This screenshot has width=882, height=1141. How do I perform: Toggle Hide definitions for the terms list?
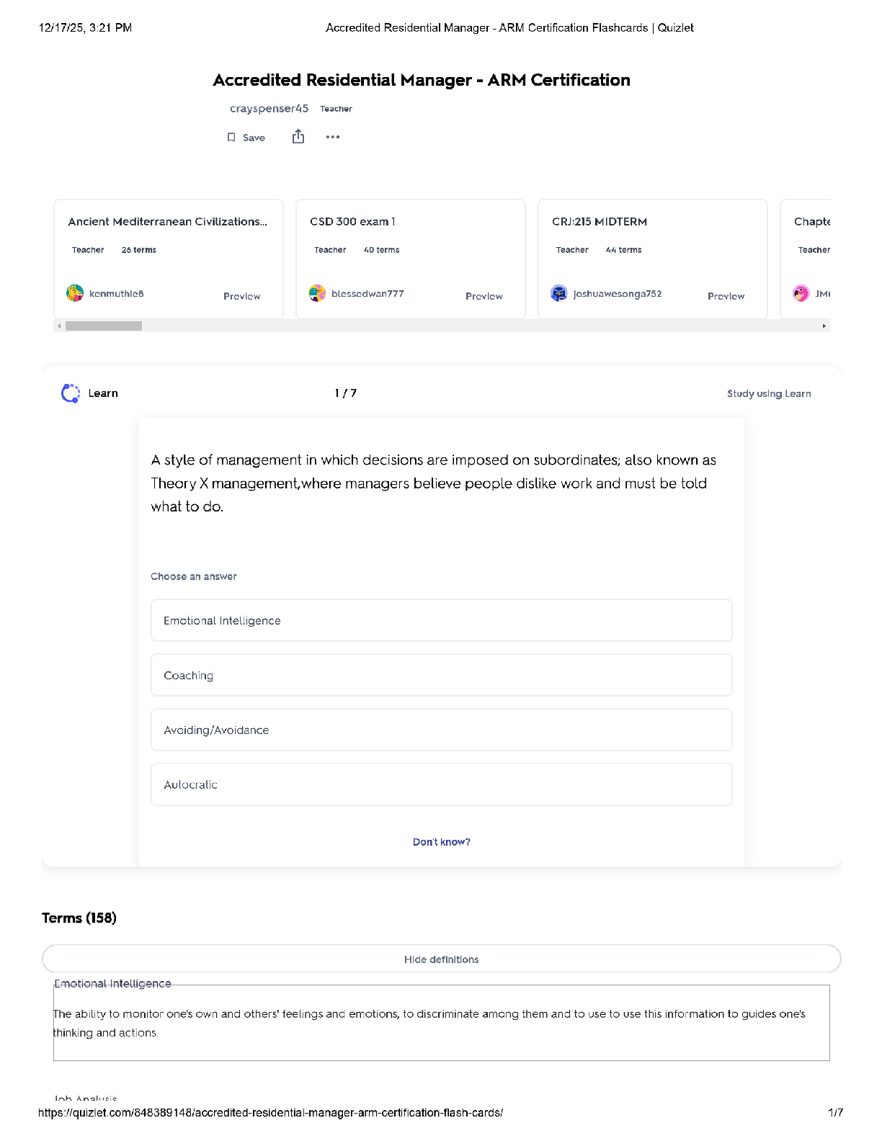441,959
